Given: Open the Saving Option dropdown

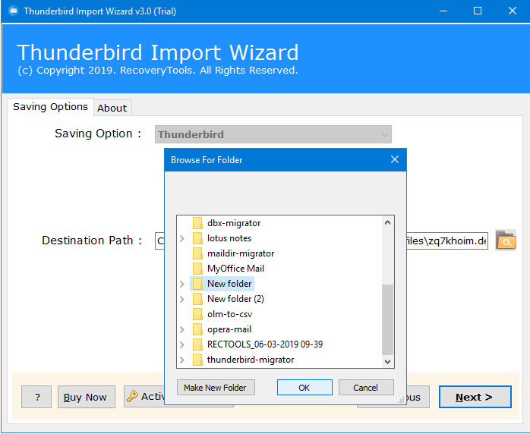Looking at the screenshot, I should point(273,134).
